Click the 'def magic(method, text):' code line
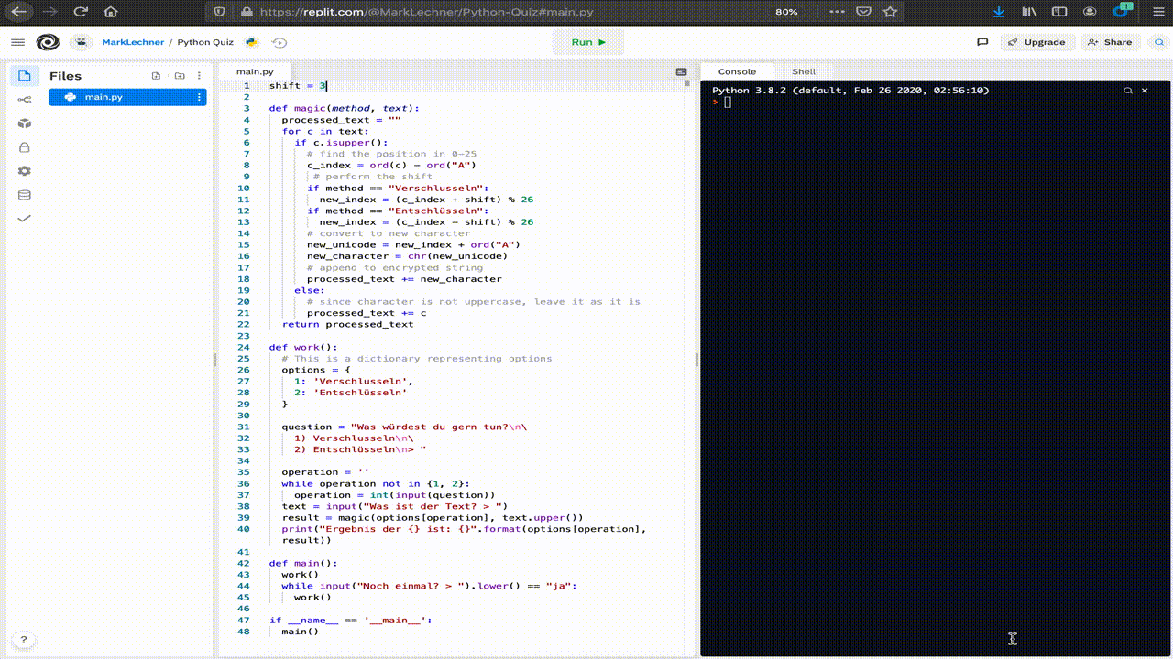The height and width of the screenshot is (659, 1173). click(x=344, y=108)
